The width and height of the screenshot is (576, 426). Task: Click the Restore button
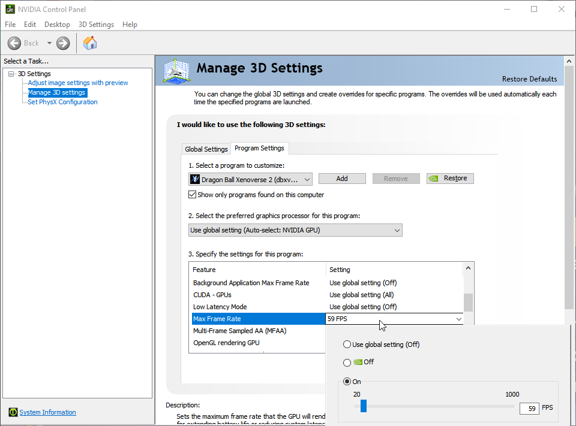pos(450,179)
